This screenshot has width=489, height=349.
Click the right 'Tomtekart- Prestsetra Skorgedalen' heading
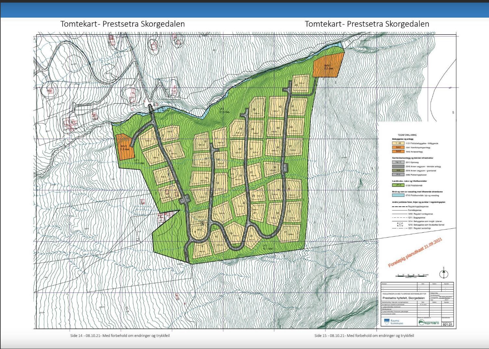(x=367, y=24)
